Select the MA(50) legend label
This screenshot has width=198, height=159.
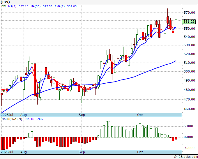click(x=36, y=6)
